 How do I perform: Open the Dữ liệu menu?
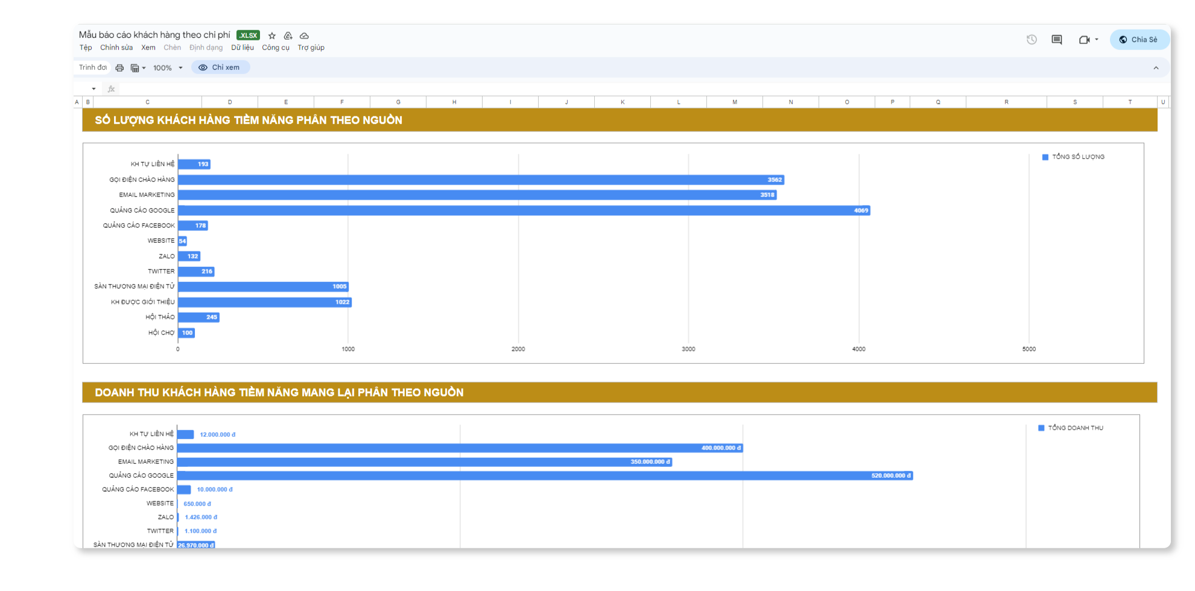(242, 48)
